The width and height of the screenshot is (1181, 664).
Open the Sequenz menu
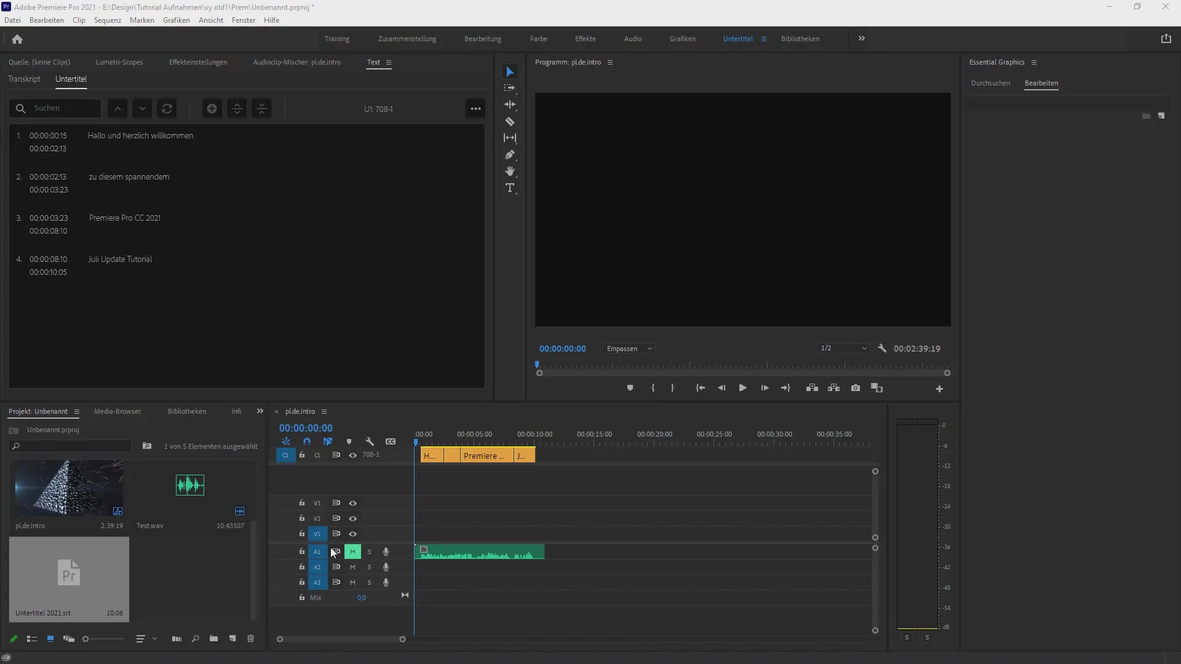click(x=108, y=20)
